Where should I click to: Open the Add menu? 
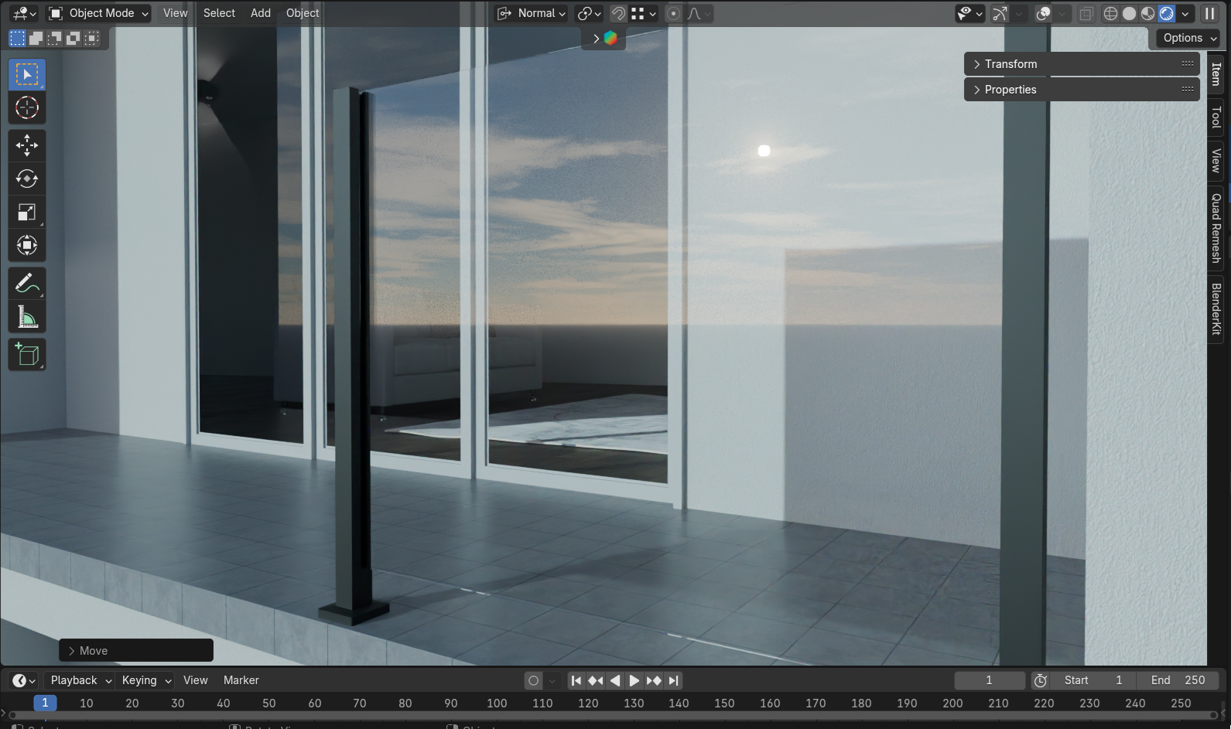(261, 13)
